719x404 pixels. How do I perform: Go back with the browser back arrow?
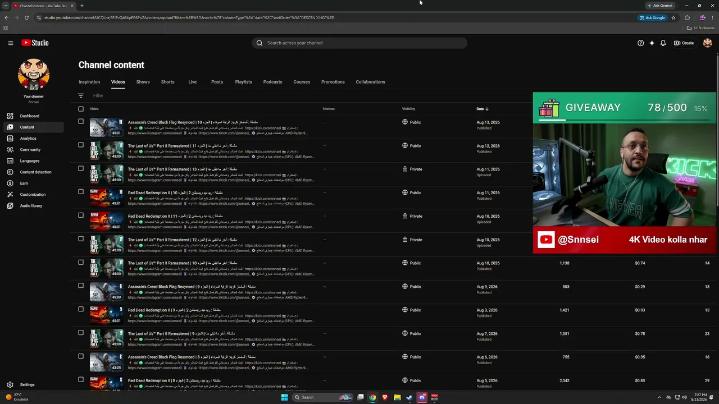click(6, 17)
